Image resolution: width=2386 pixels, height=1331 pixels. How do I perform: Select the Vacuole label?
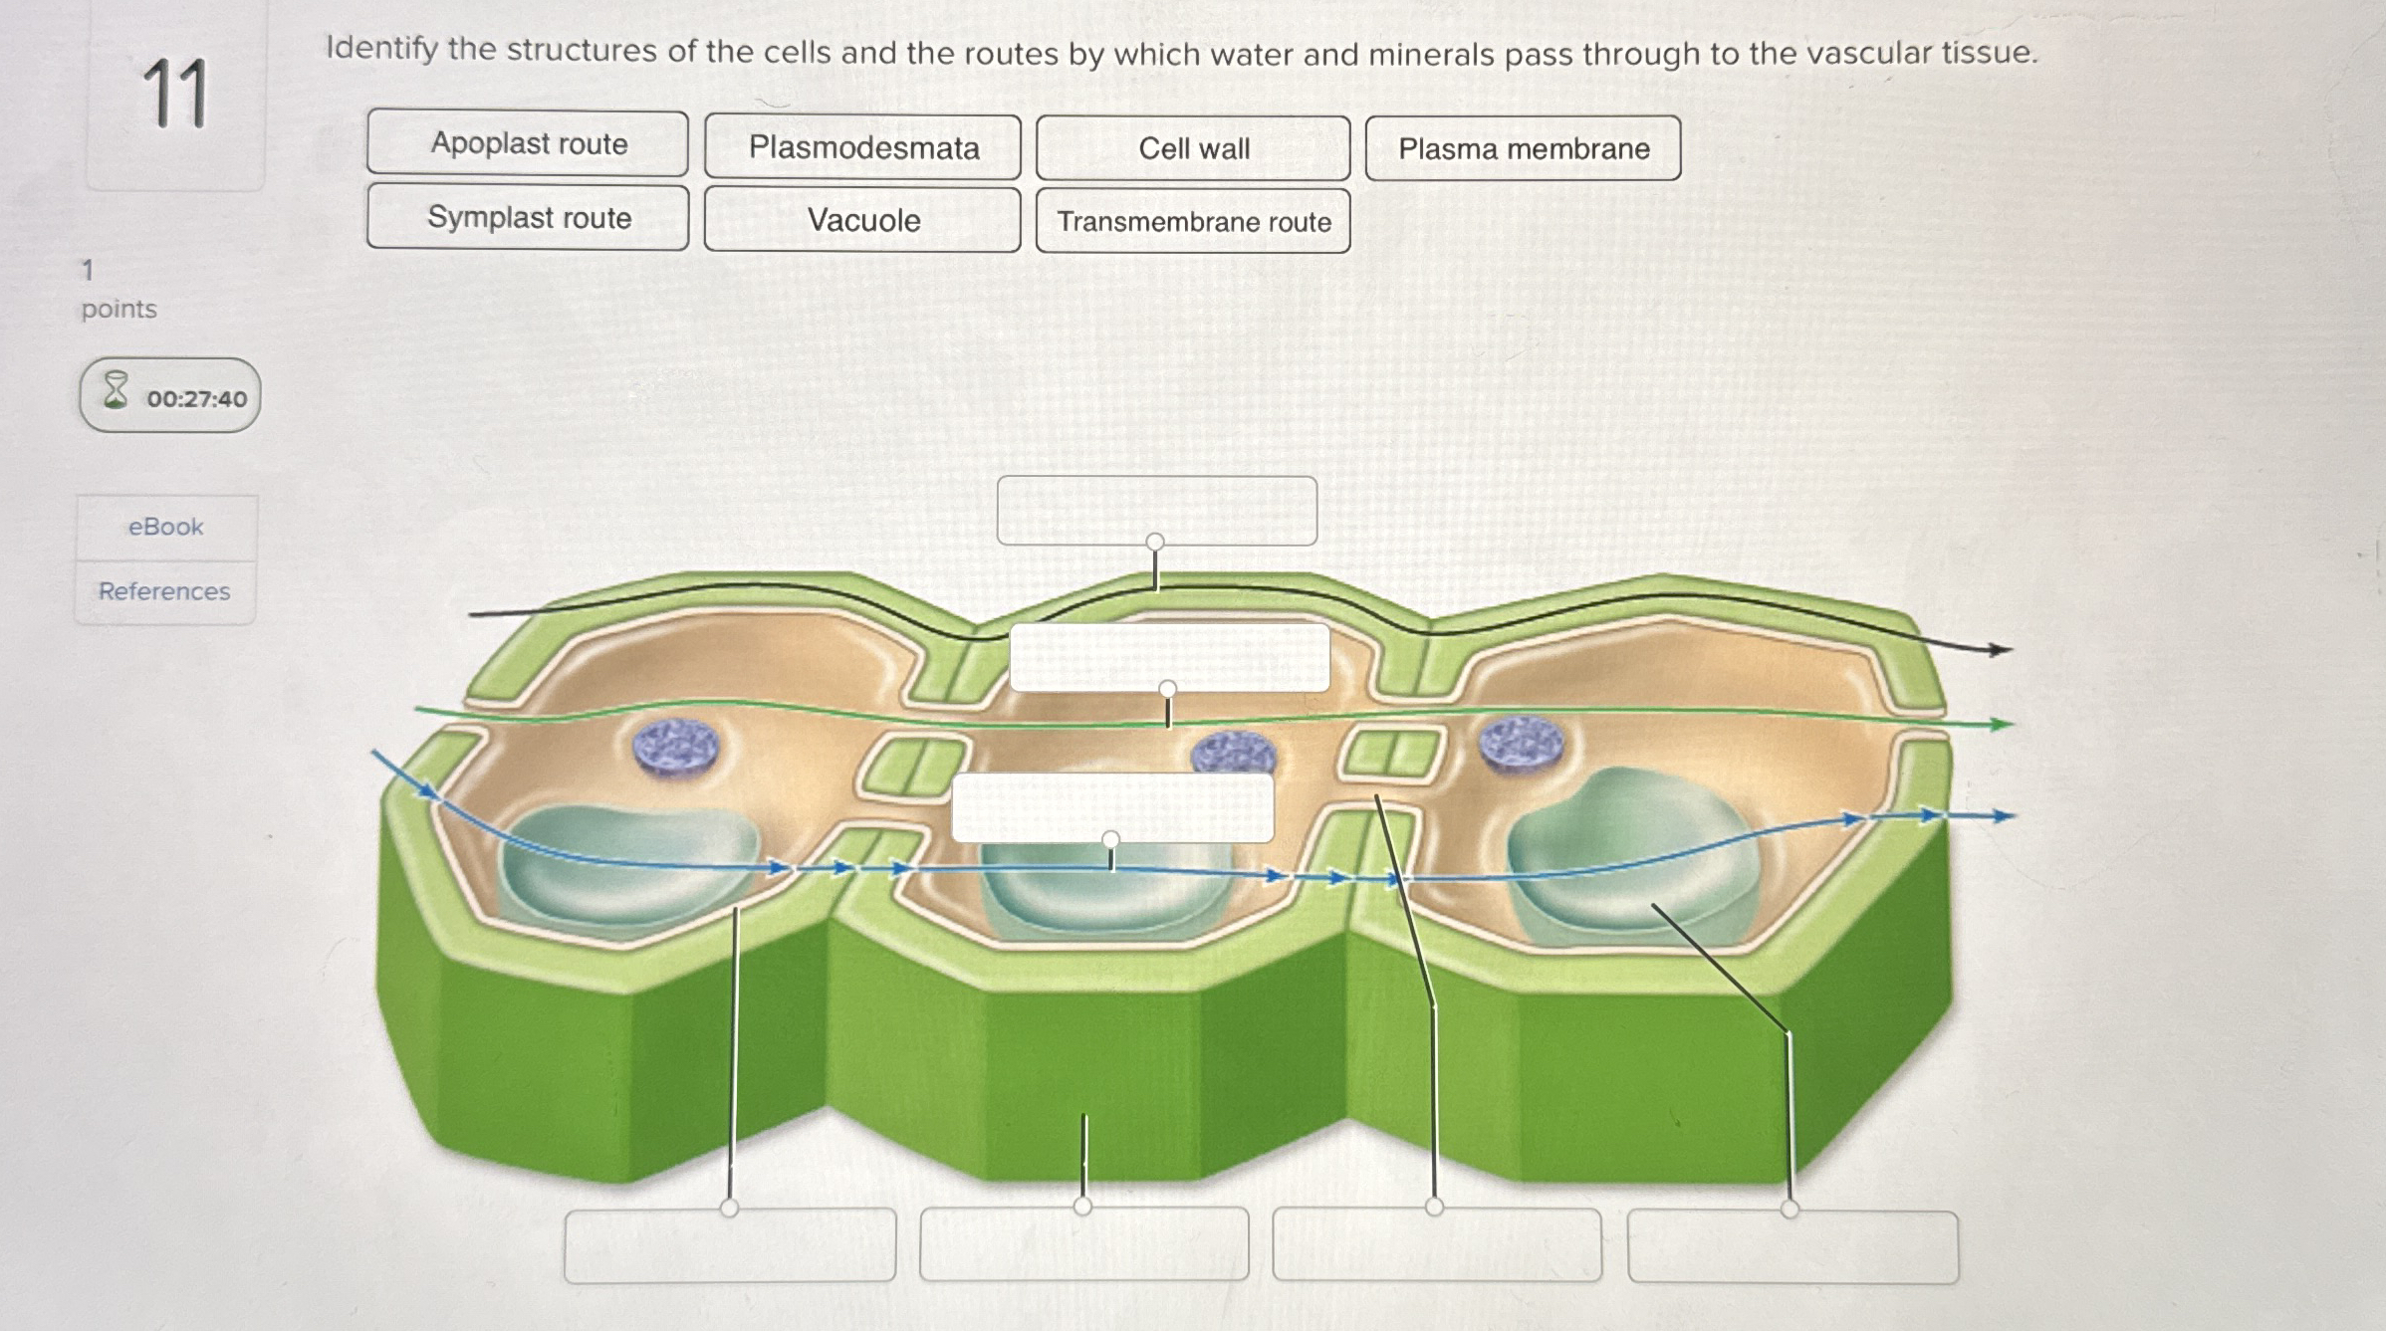point(863,219)
